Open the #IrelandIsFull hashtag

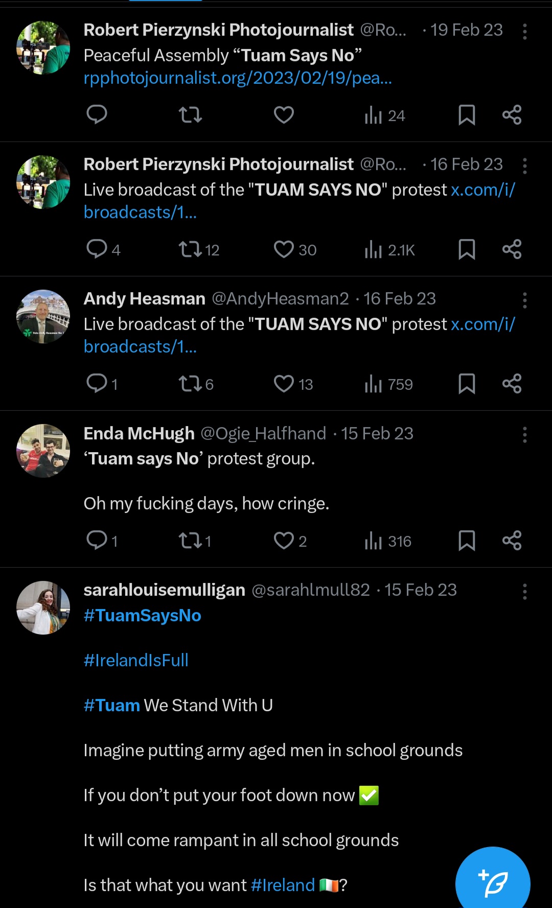(x=136, y=660)
